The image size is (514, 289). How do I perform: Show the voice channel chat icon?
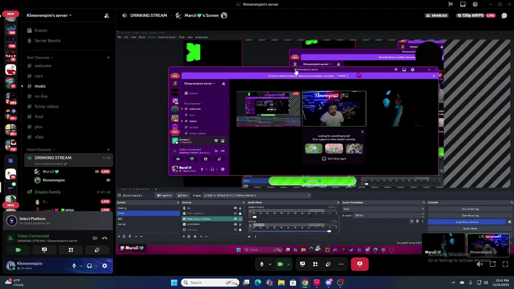click(504, 16)
